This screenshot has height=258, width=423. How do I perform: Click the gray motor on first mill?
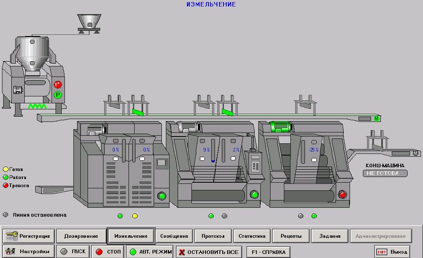(96, 129)
